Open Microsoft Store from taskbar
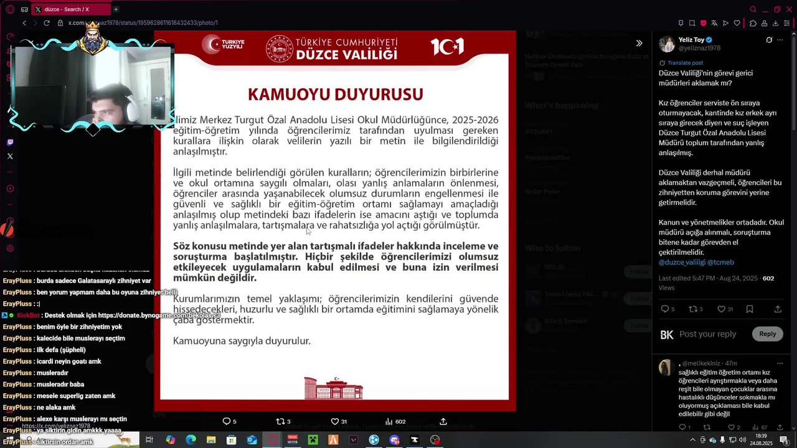Viewport: 797px width, 448px height. (232, 440)
